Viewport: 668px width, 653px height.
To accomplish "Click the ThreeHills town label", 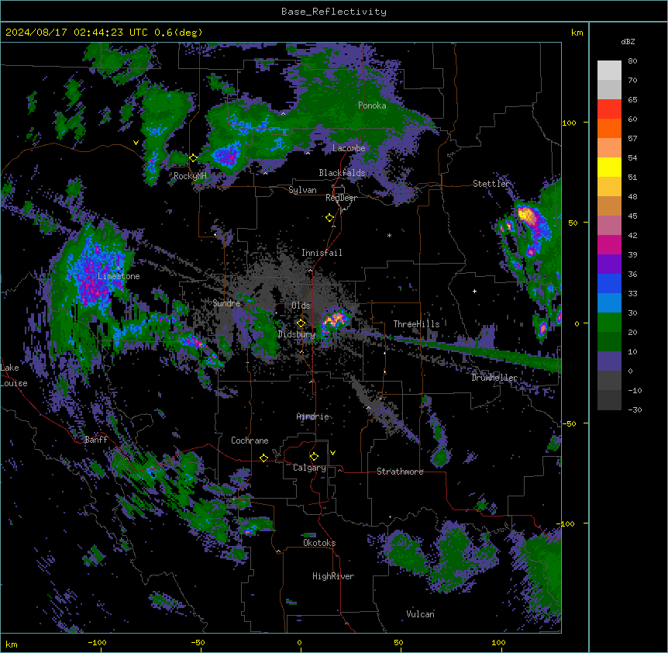I will 416,324.
